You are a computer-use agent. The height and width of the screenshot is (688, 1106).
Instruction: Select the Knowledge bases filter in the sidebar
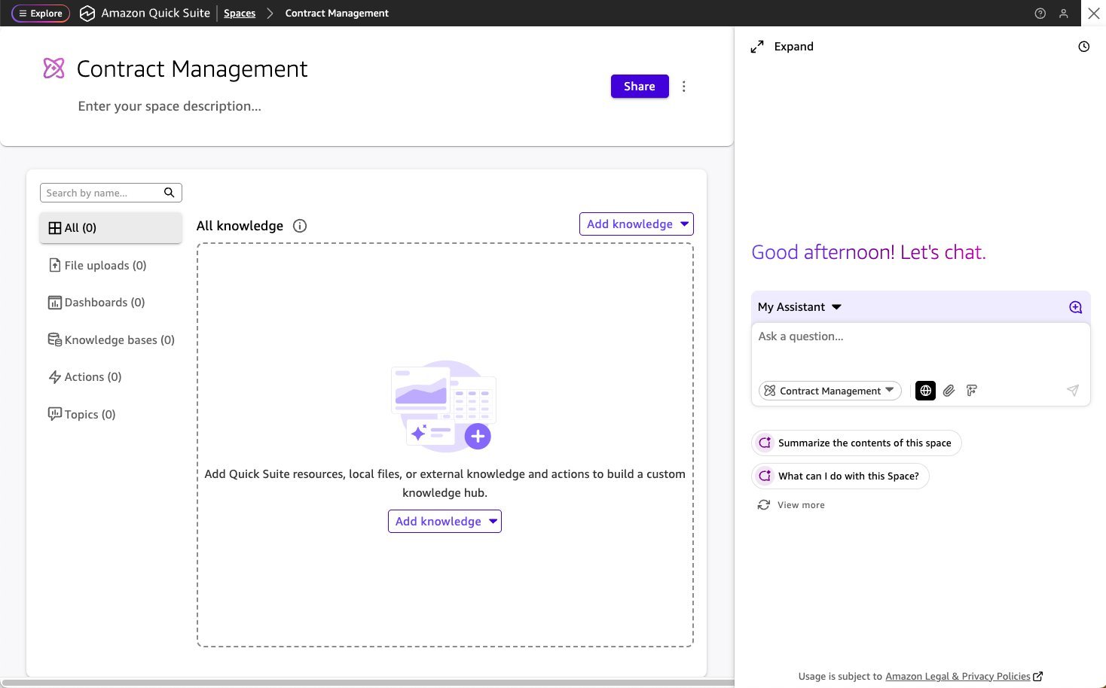110,339
